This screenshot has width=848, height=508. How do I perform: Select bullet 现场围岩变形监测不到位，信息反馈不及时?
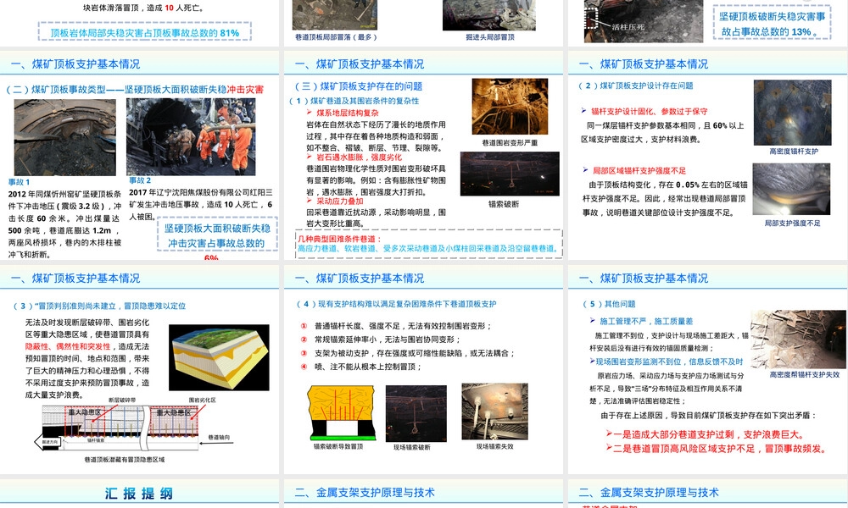(670, 362)
